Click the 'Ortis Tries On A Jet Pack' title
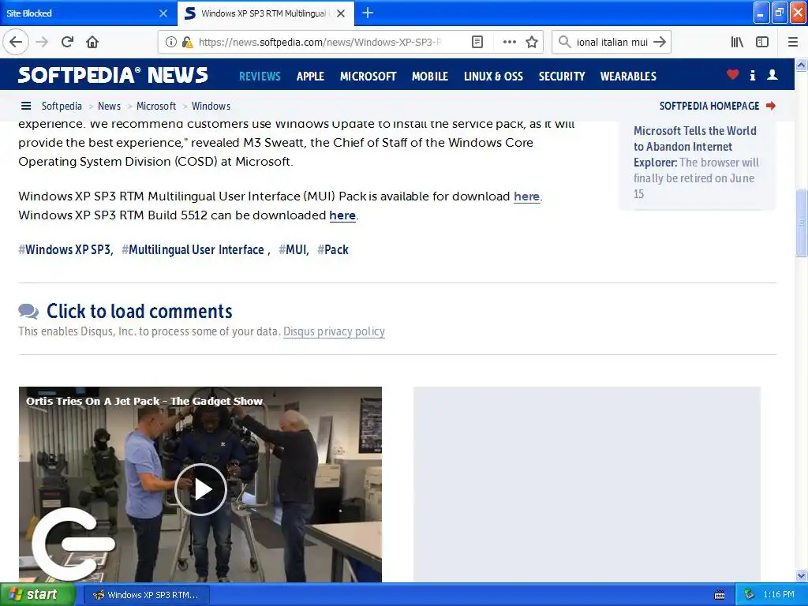The height and width of the screenshot is (606, 808). coord(144,401)
